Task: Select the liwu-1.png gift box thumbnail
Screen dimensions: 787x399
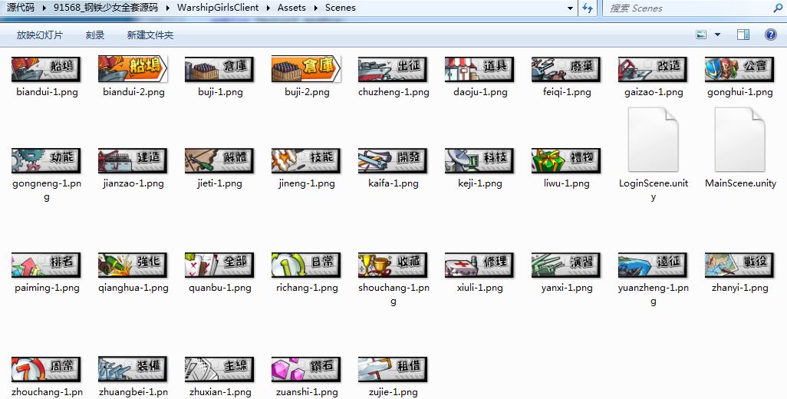Action: (x=566, y=160)
